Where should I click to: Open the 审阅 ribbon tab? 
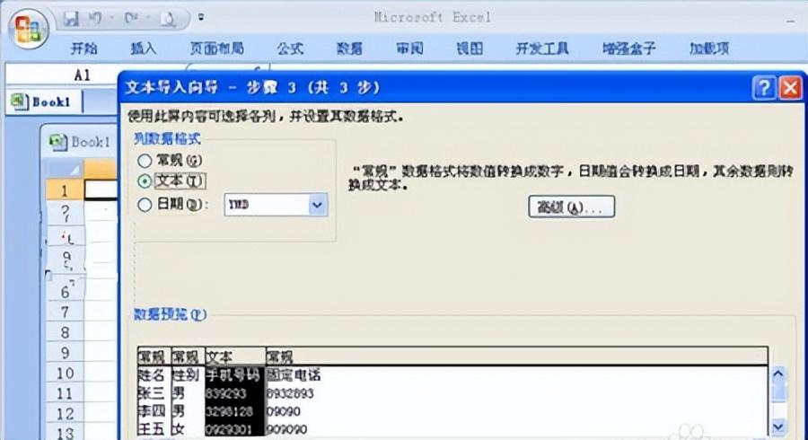click(x=409, y=48)
